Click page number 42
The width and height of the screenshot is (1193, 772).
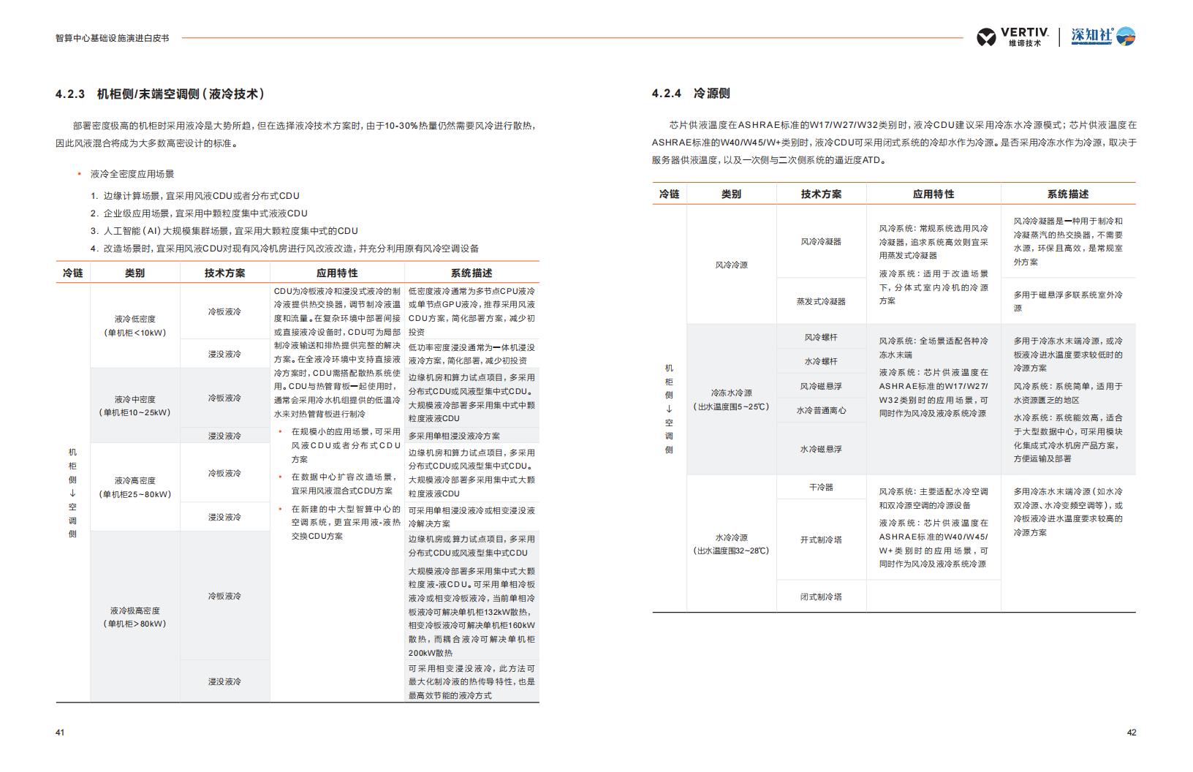1132,733
